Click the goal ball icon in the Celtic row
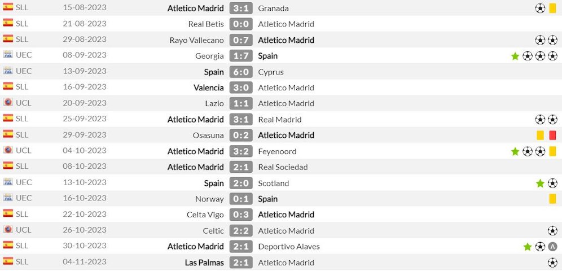This screenshot has width=562, height=271. pyautogui.click(x=552, y=231)
